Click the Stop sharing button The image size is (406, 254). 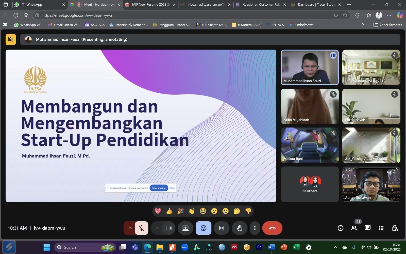(159, 188)
